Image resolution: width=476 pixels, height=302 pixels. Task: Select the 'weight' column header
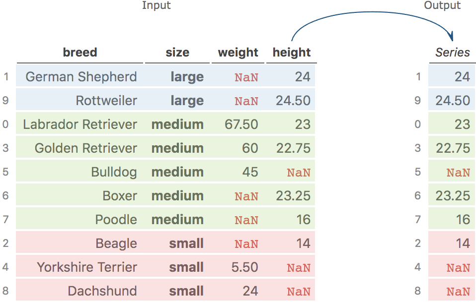[x=238, y=53]
